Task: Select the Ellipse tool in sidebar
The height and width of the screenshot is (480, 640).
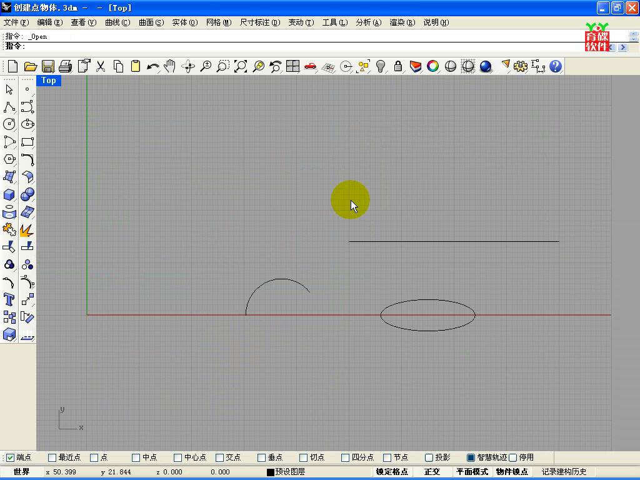Action: tap(27, 124)
